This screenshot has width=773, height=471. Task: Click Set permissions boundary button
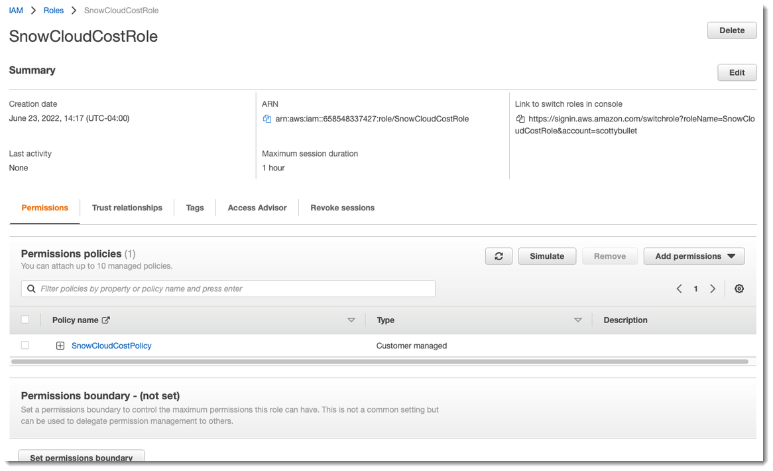[x=82, y=456]
